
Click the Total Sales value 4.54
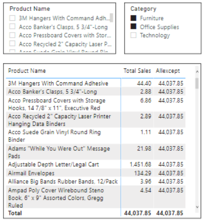(x=146, y=190)
